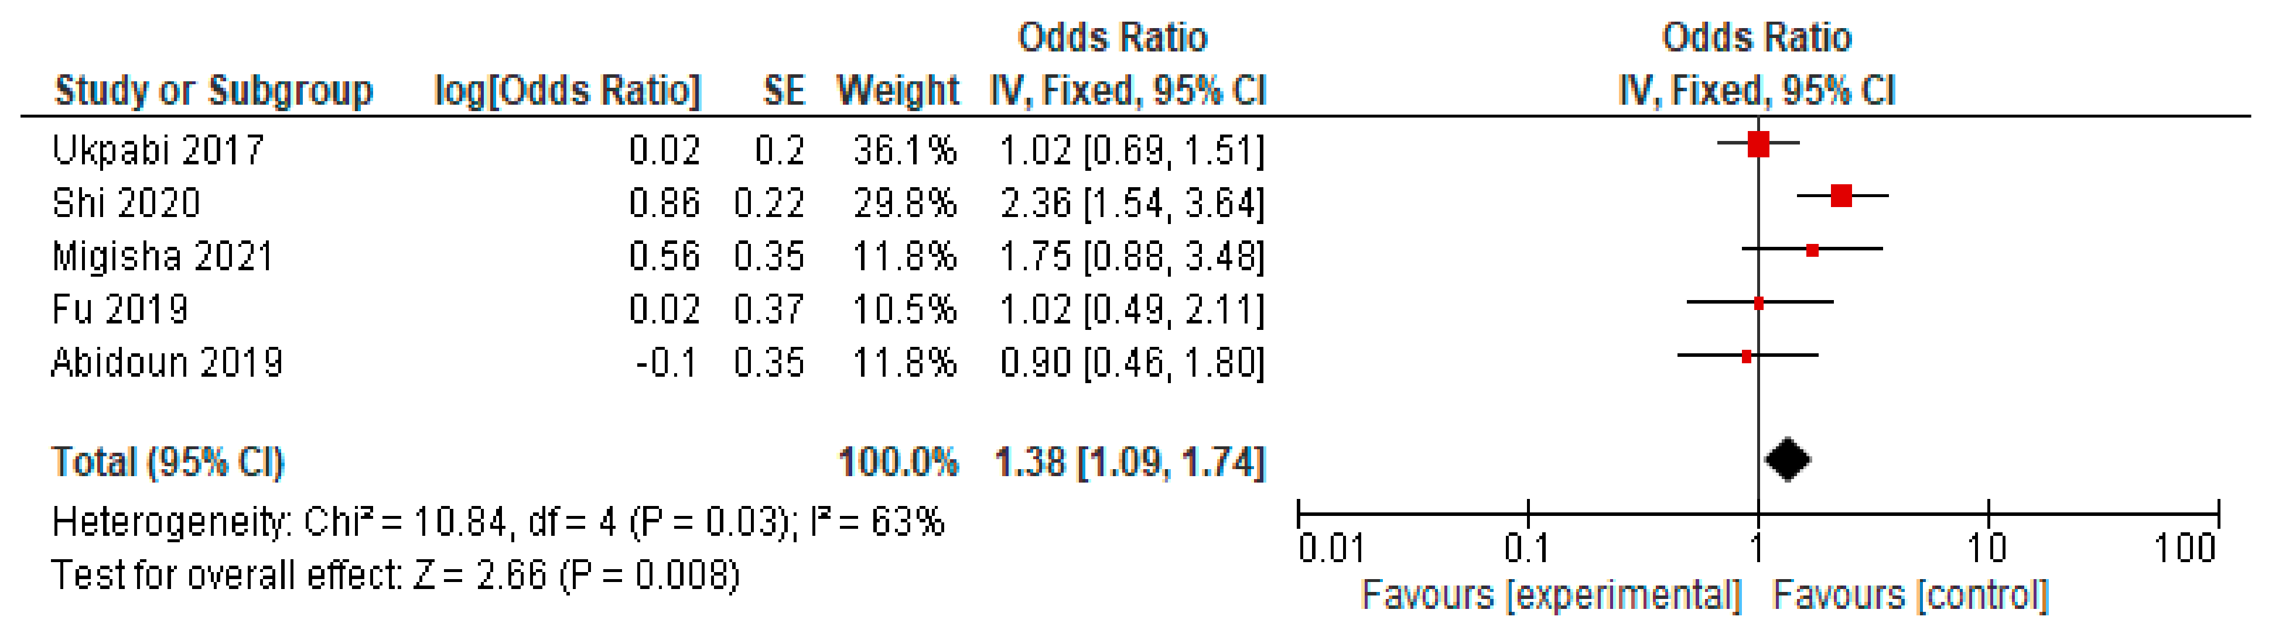Click the red marker for Fu 2019
The image size is (2272, 637).
tap(1759, 303)
